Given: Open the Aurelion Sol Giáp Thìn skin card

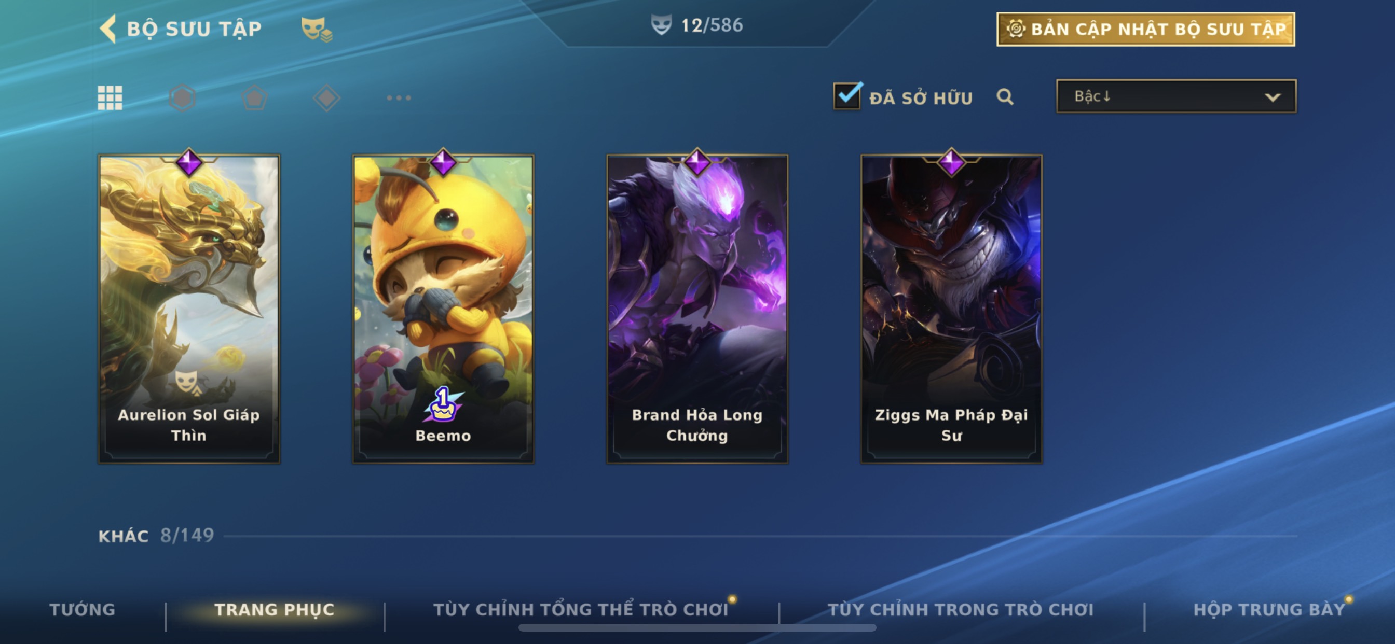Looking at the screenshot, I should click(189, 309).
